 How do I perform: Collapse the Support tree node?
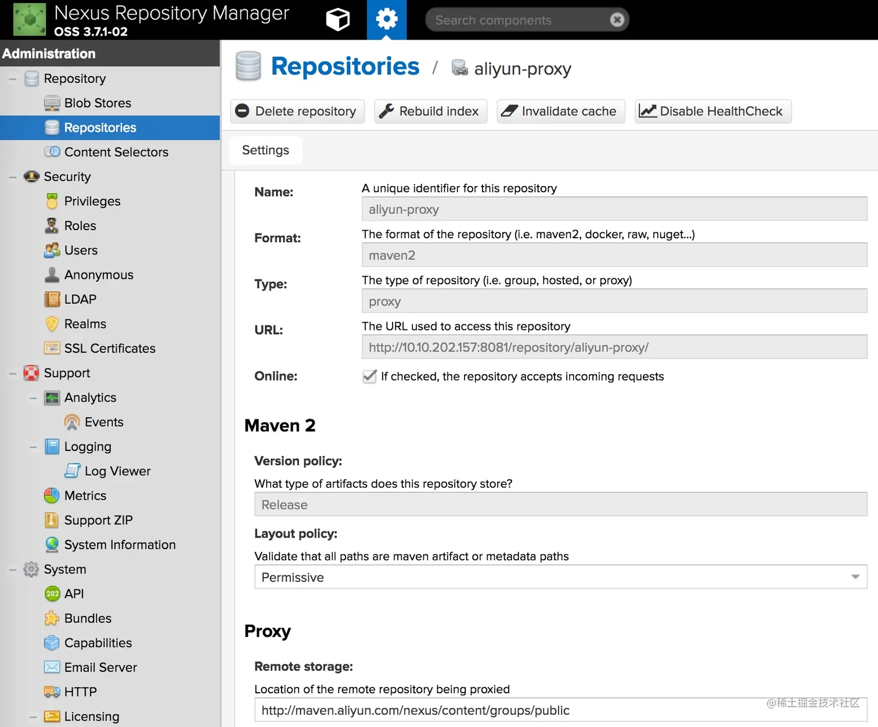pyautogui.click(x=12, y=373)
